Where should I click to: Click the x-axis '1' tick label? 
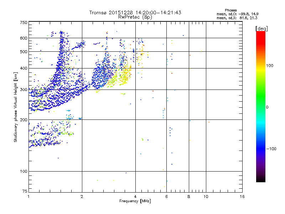click(x=28, y=197)
